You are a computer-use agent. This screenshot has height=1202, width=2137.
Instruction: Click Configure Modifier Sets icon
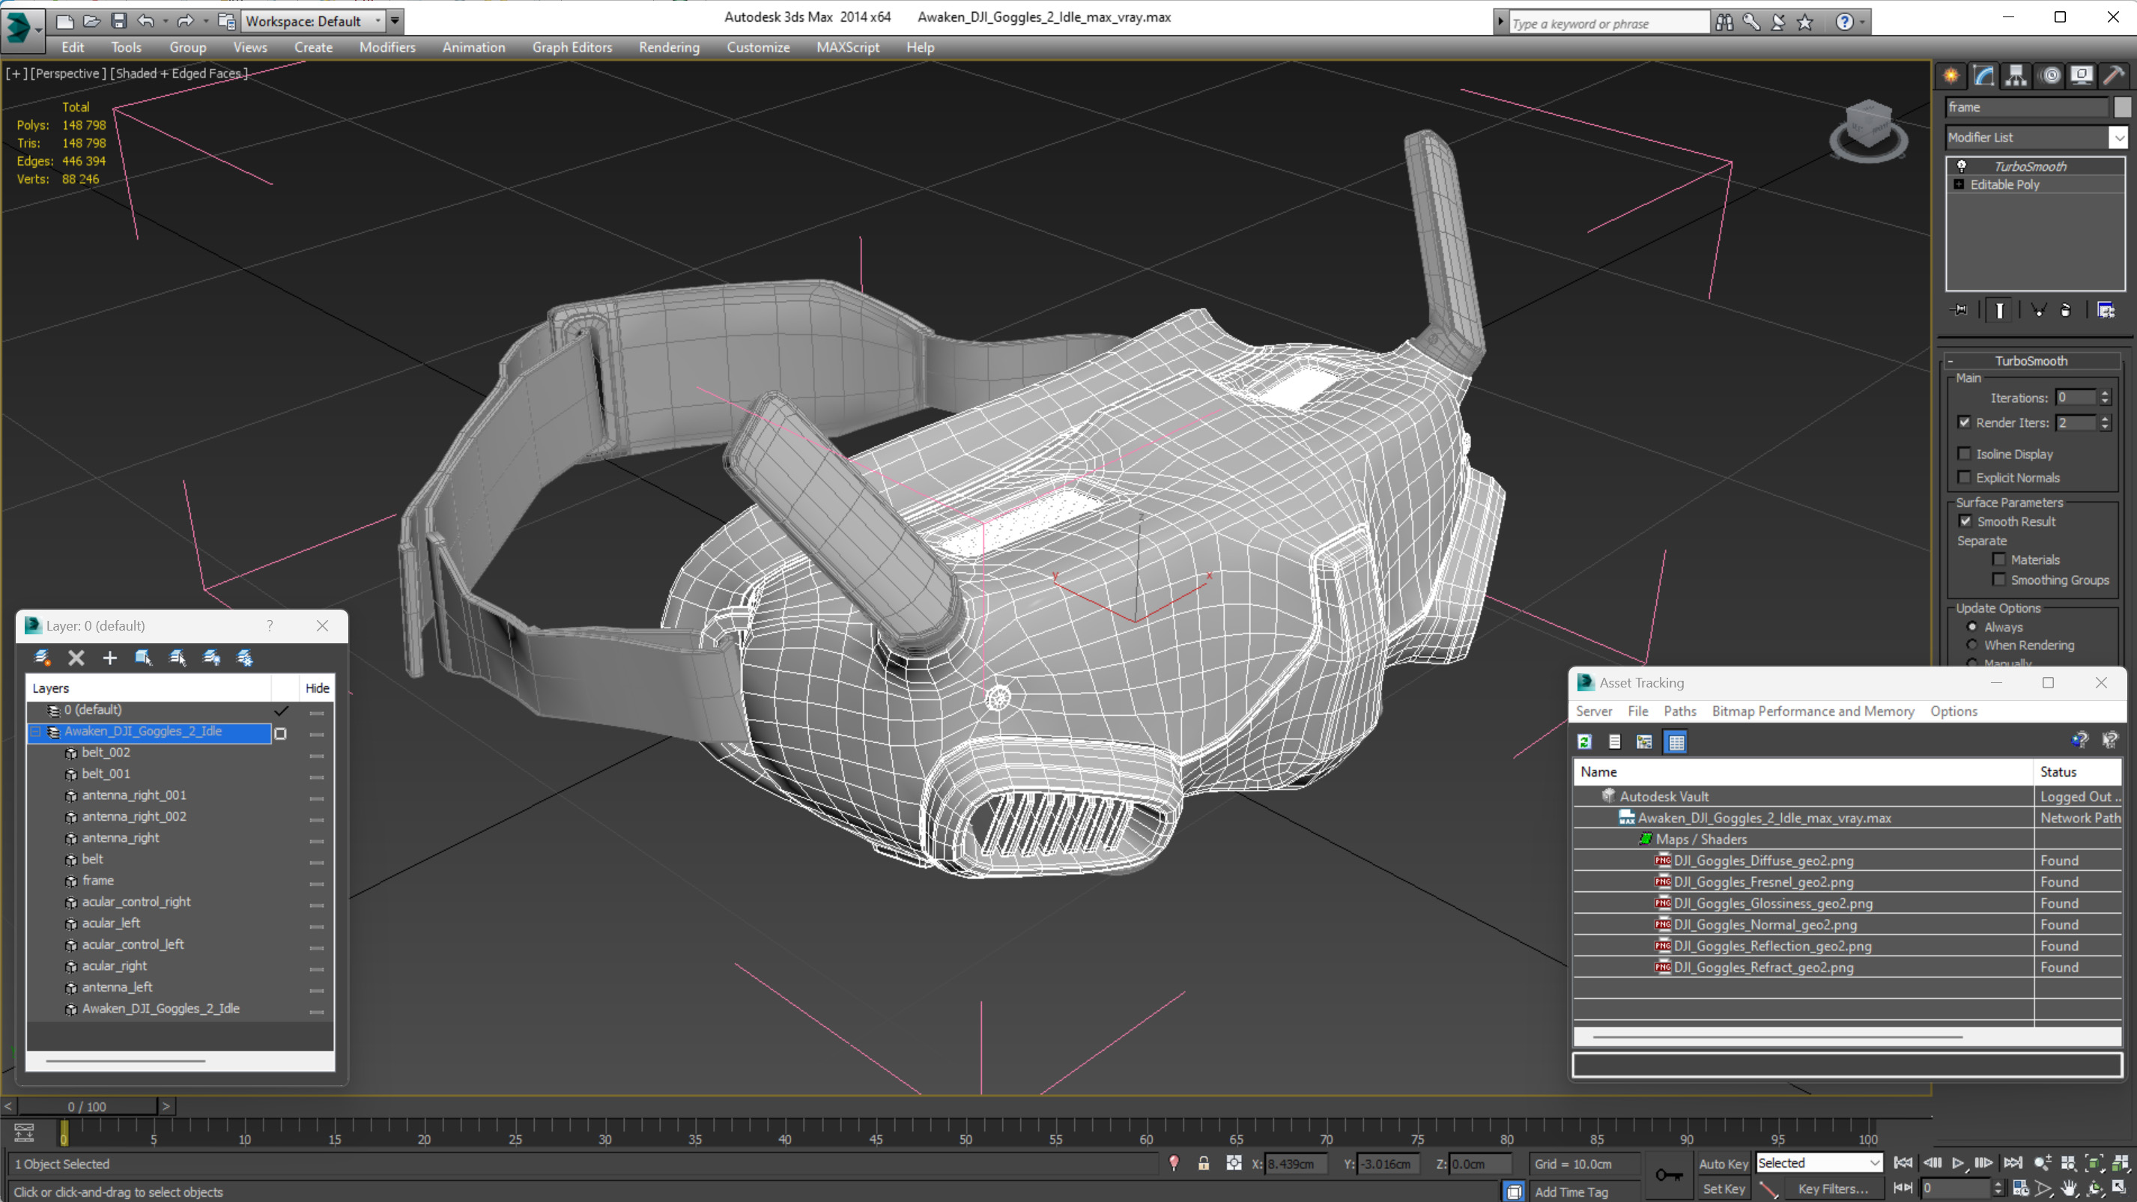pos(2106,309)
